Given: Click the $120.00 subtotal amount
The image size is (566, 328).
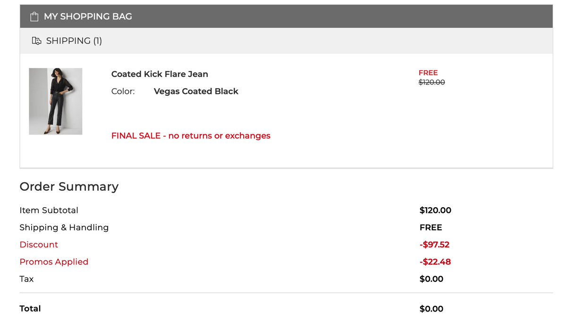Looking at the screenshot, I should pyautogui.click(x=435, y=210).
